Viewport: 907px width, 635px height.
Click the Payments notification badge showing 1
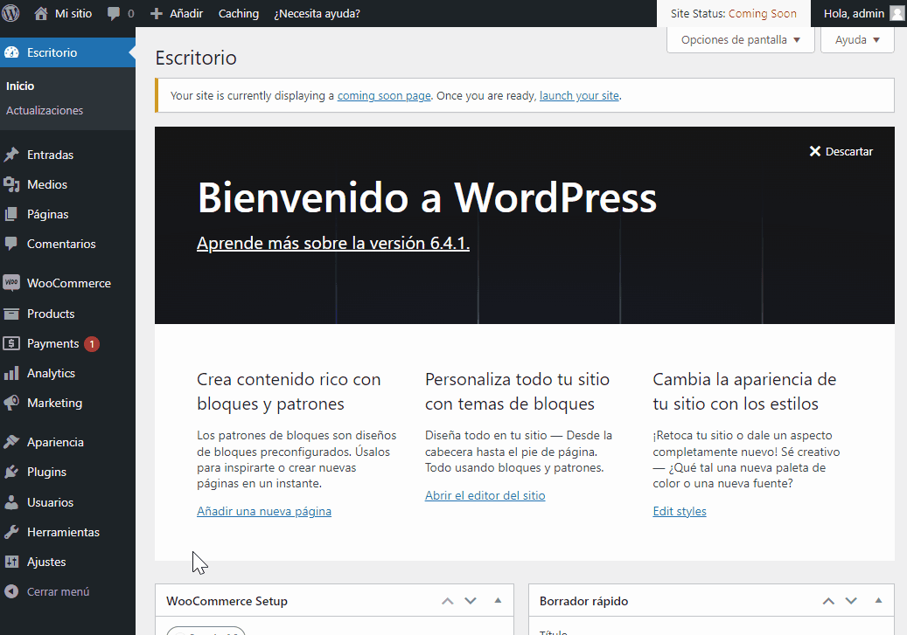pyautogui.click(x=91, y=344)
